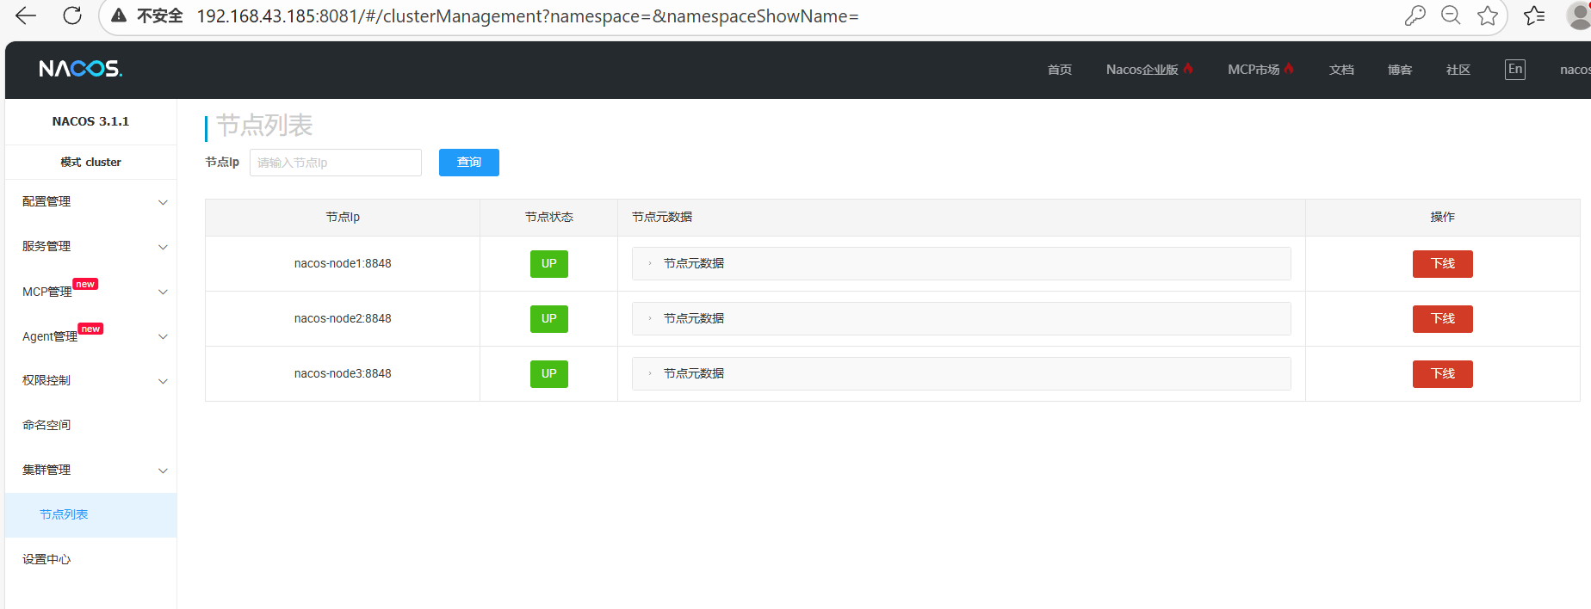Click 下线 button for nacos-node3
The width and height of the screenshot is (1591, 609).
coord(1443,374)
